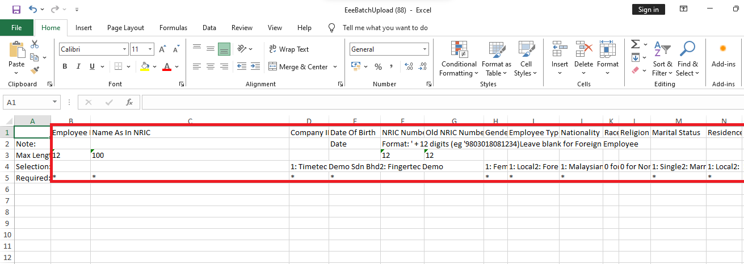The image size is (744, 264).
Task: Apply the yellow fill color
Action: pyautogui.click(x=145, y=66)
